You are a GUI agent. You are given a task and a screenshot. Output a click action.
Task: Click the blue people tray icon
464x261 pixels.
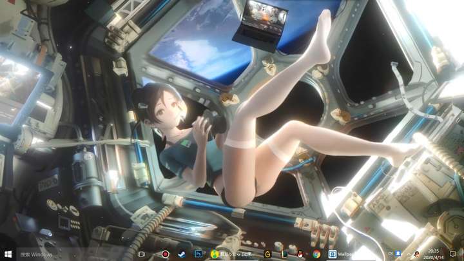[398, 254]
